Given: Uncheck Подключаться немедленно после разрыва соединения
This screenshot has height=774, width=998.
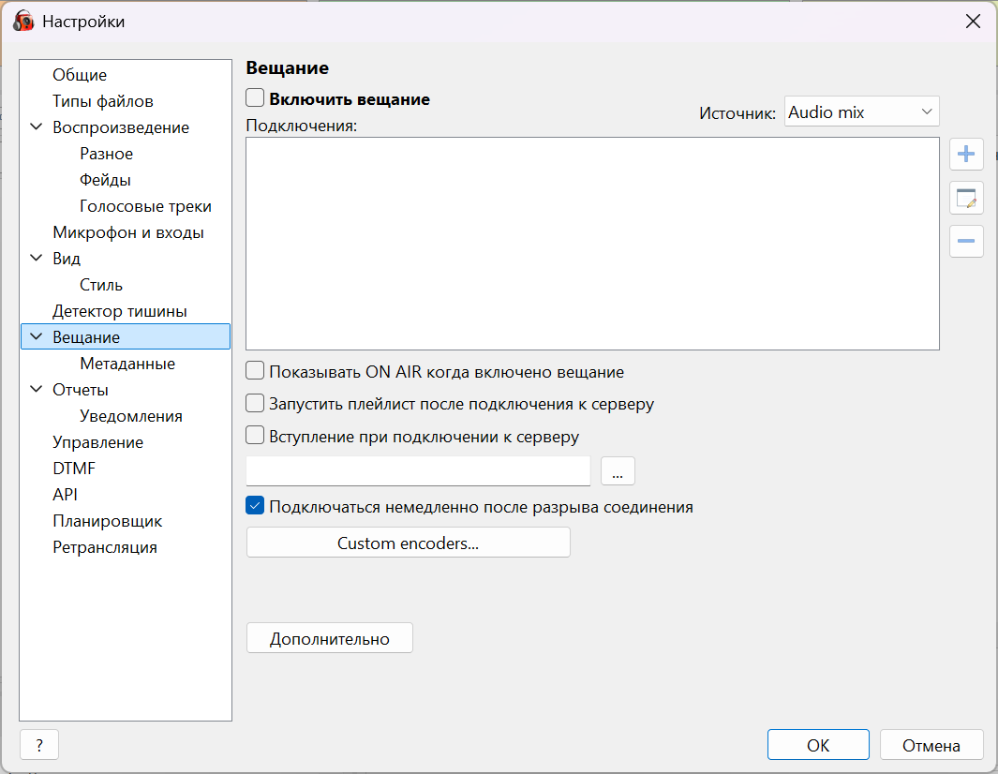Looking at the screenshot, I should pyautogui.click(x=255, y=507).
